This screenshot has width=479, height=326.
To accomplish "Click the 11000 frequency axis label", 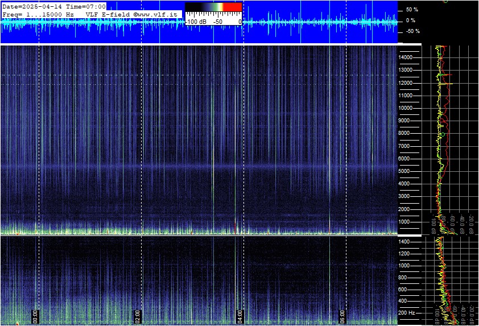I will click(x=406, y=96).
